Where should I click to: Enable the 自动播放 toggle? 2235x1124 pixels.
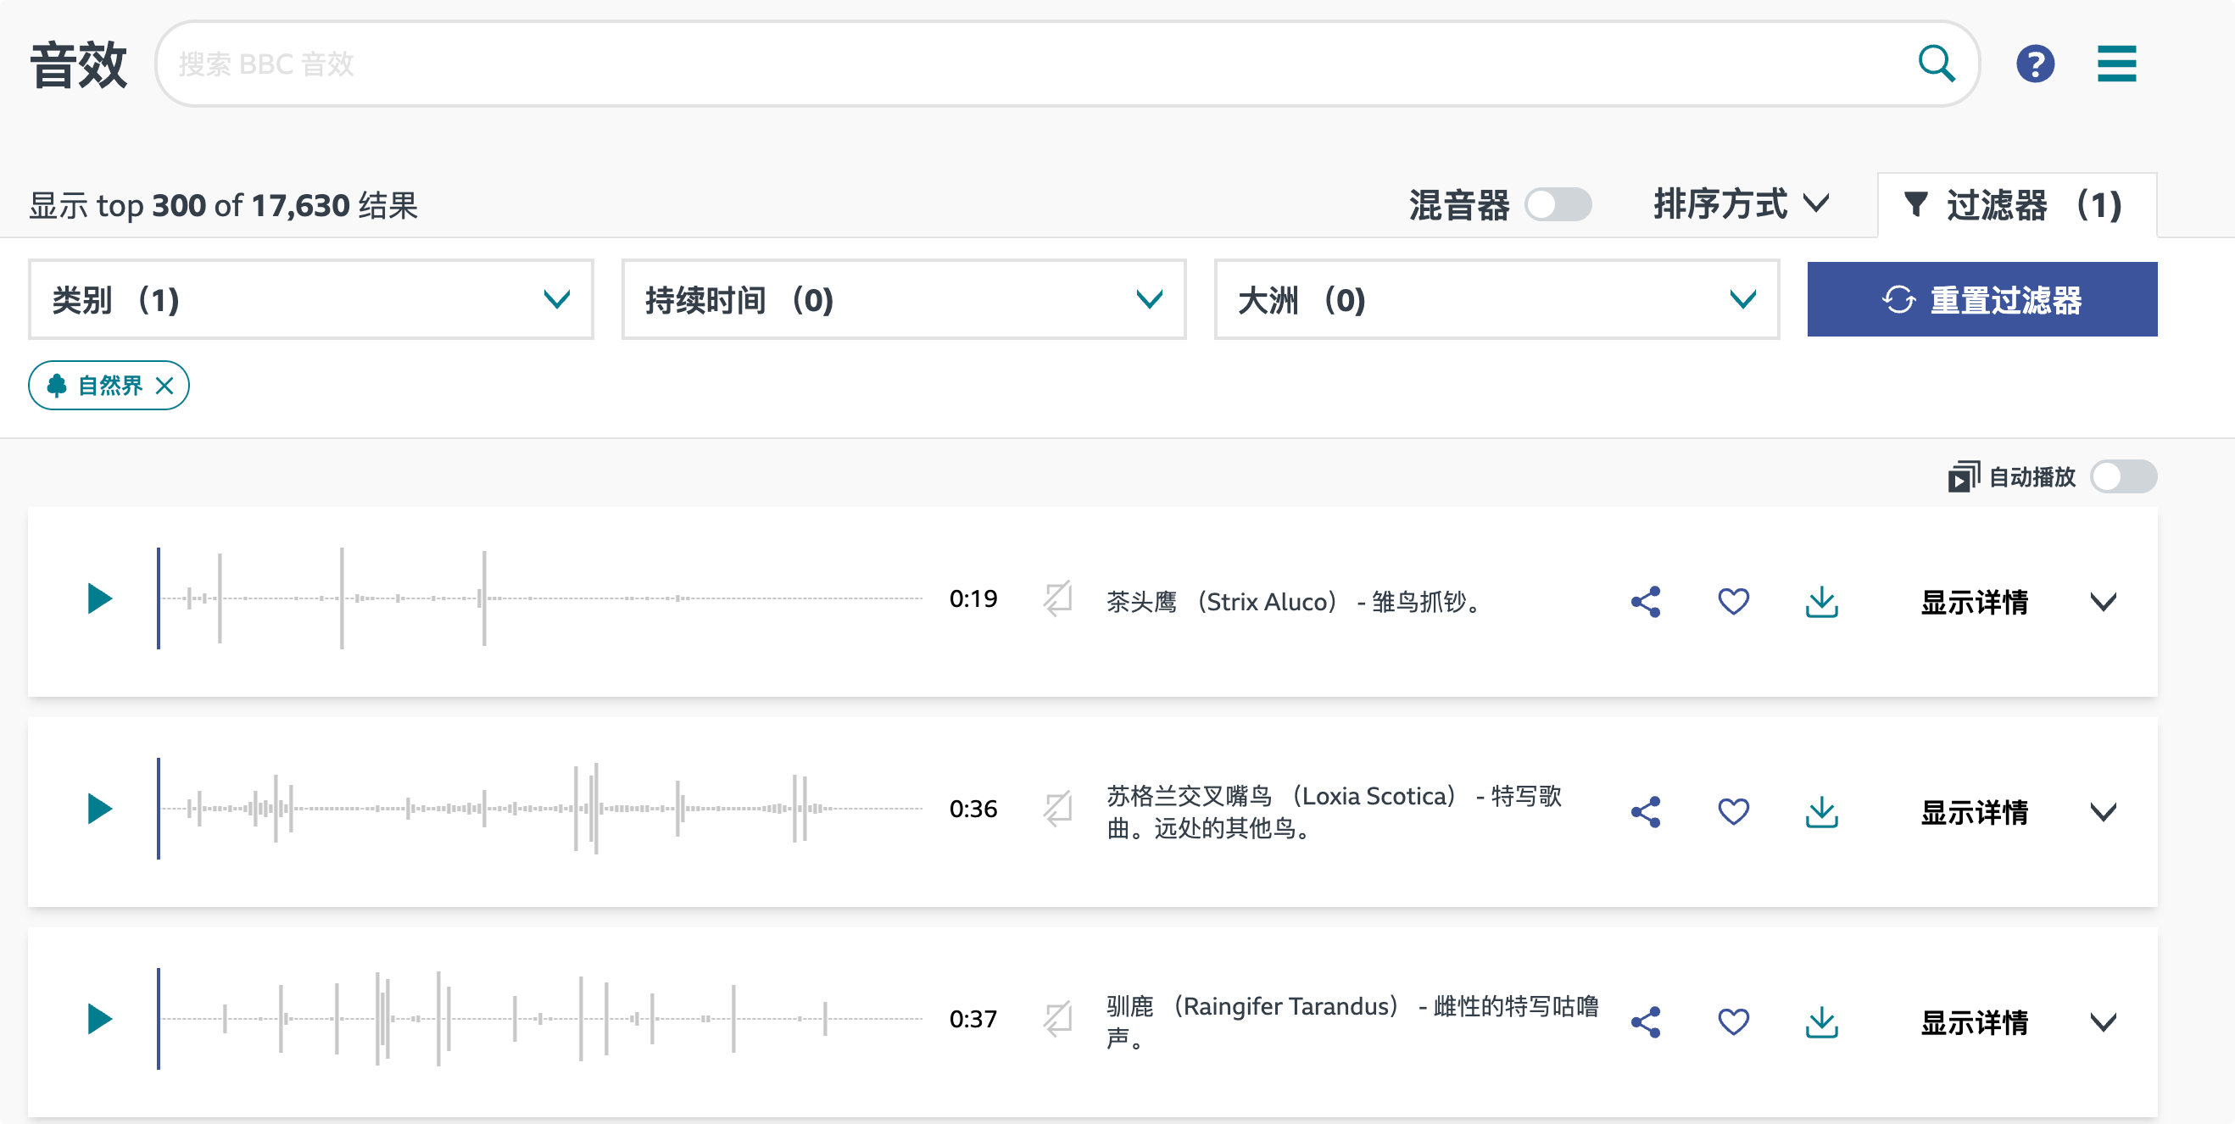pos(2122,477)
